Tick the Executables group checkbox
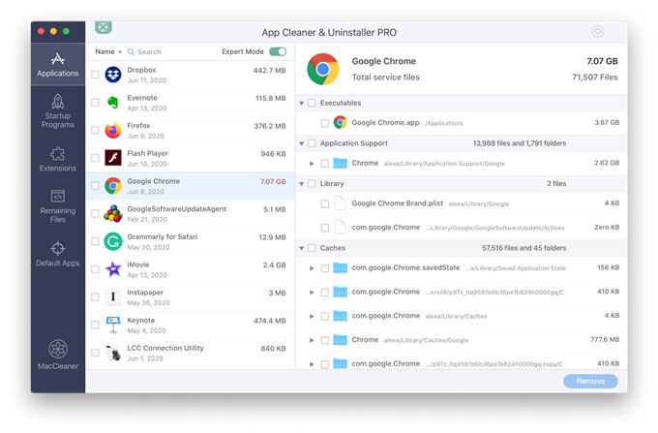The image size is (658, 433). (312, 103)
